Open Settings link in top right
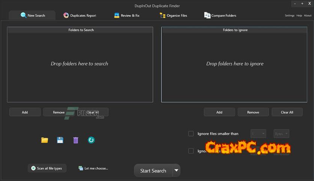 (x=289, y=16)
